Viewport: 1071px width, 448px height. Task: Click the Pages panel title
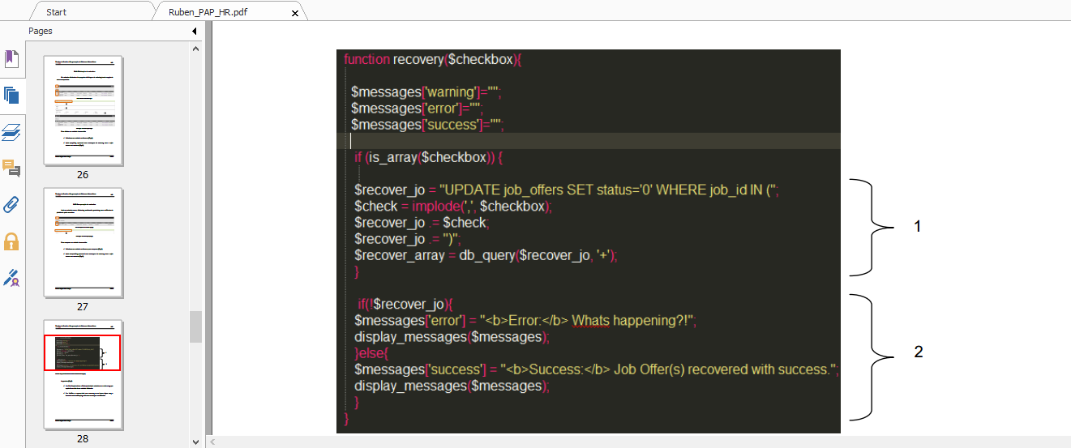(41, 31)
